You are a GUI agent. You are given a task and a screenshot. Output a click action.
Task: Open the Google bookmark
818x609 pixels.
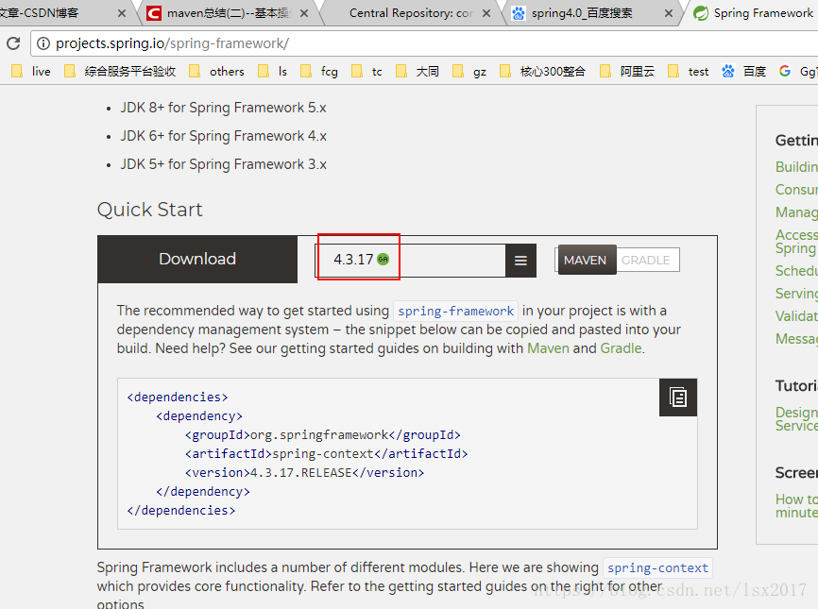[798, 72]
